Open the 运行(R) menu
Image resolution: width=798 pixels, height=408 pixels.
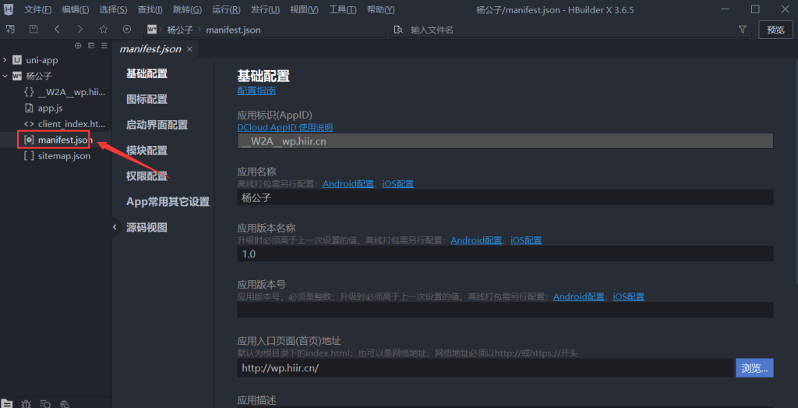[x=226, y=9]
